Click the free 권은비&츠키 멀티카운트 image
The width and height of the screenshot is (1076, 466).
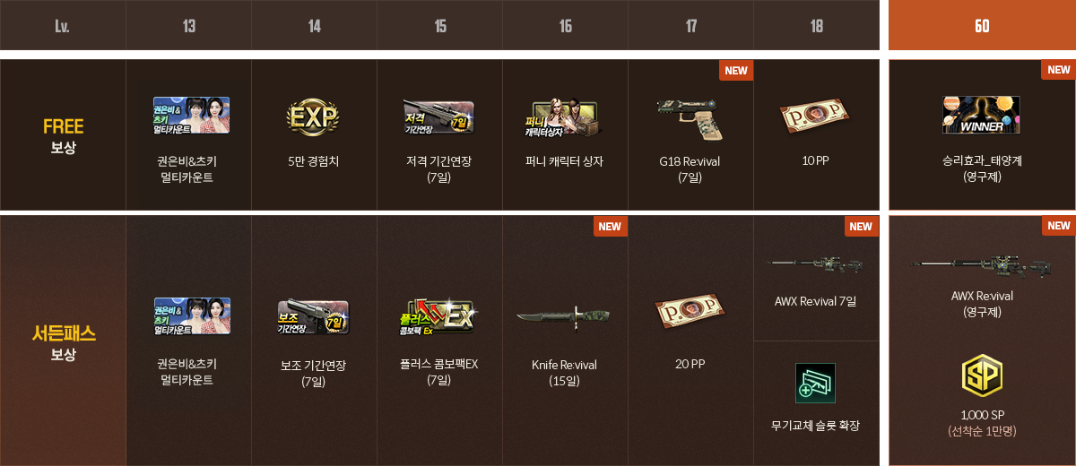[x=190, y=115]
